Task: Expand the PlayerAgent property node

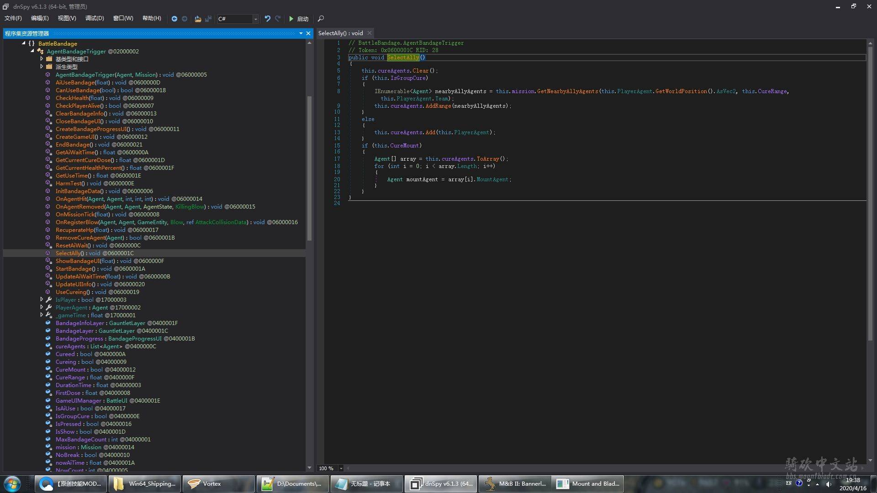Action: click(x=42, y=307)
